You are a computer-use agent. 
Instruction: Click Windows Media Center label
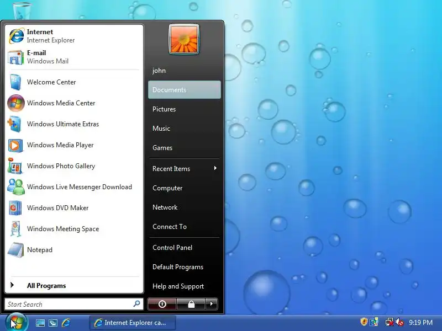point(61,103)
